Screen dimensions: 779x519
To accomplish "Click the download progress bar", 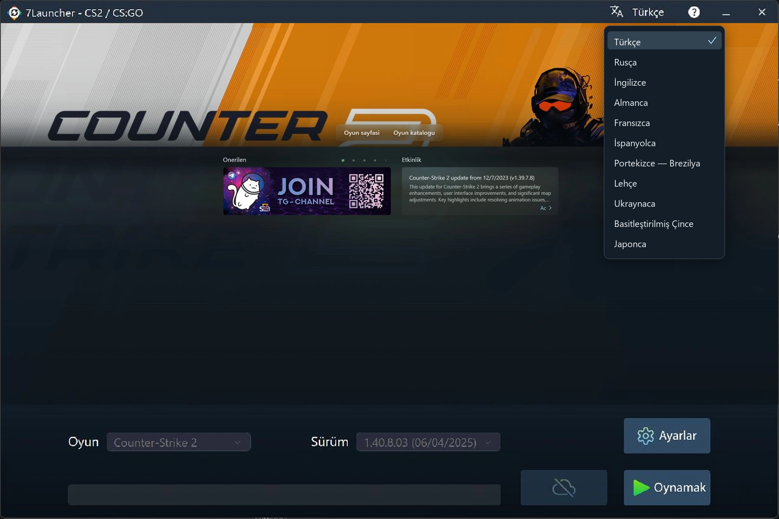I will [284, 494].
